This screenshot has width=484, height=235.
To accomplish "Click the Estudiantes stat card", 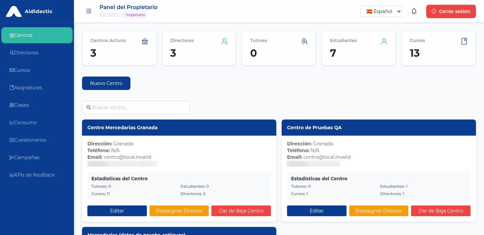I will (359, 48).
